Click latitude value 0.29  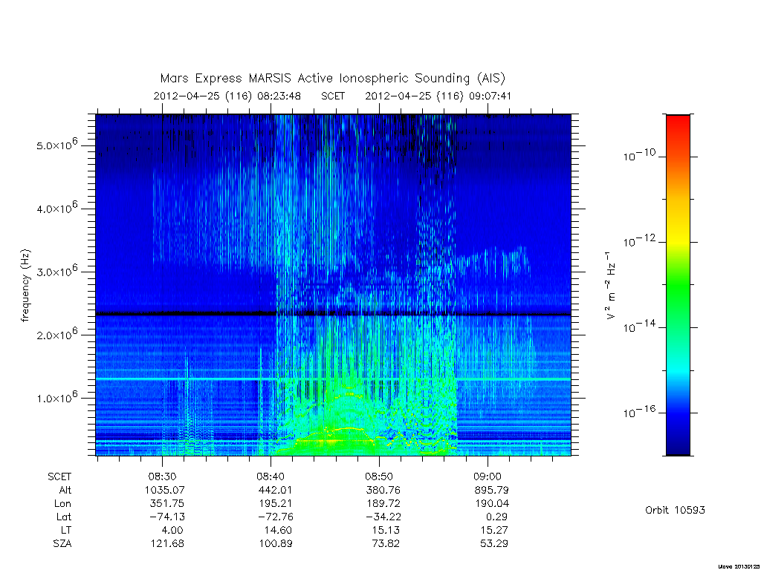pos(496,517)
